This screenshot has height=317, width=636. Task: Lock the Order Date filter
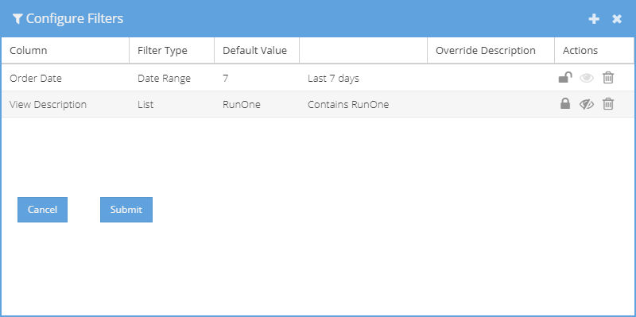tap(565, 77)
